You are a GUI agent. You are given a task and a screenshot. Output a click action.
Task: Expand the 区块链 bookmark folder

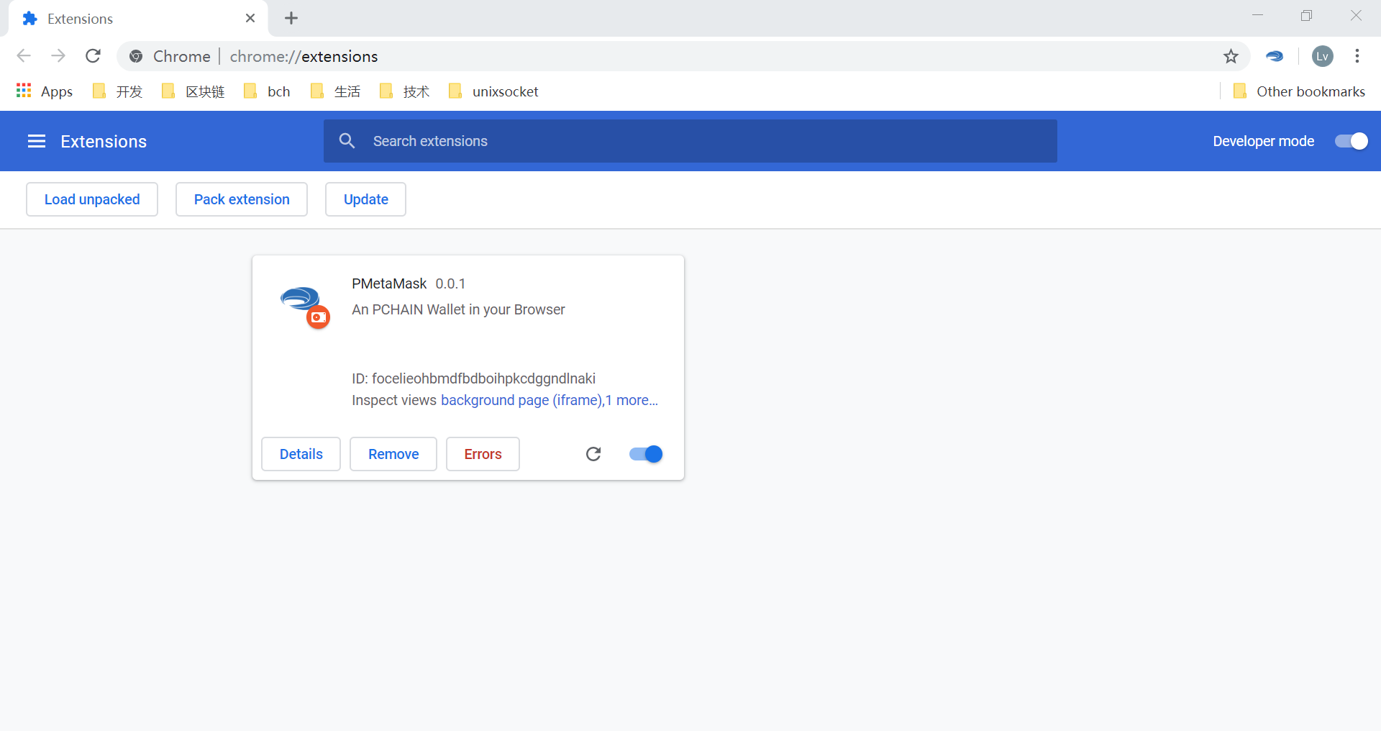tap(193, 91)
